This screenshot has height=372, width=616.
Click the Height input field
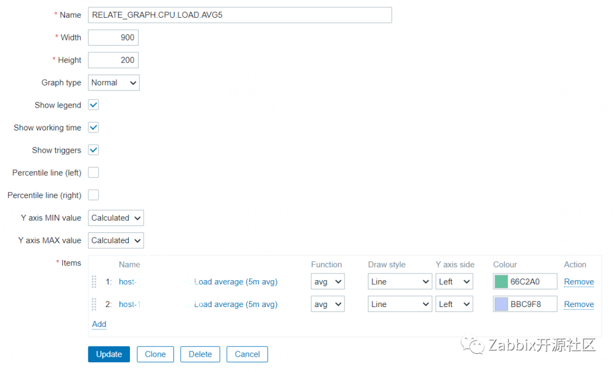tap(113, 60)
